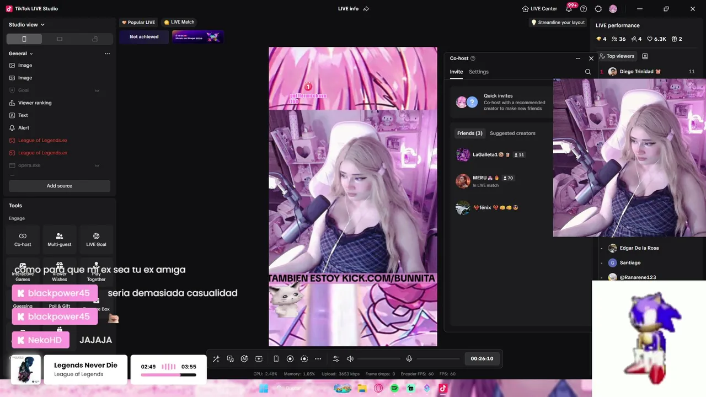Click the Not achieved status badge

pyautogui.click(x=144, y=37)
